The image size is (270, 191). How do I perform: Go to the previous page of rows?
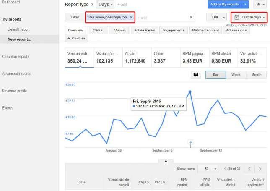click(x=249, y=169)
